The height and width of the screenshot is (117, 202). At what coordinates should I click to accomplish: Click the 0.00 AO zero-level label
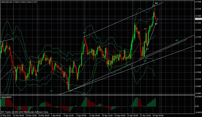point(197,106)
